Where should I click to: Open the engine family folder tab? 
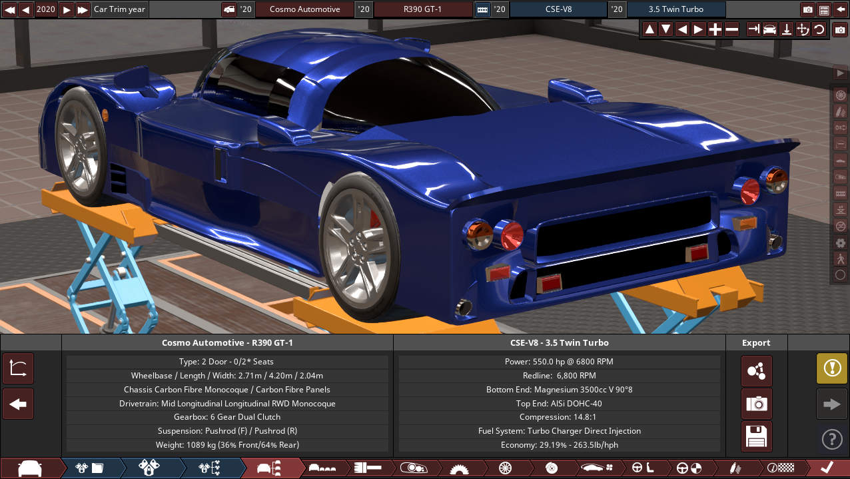[x=90, y=468]
